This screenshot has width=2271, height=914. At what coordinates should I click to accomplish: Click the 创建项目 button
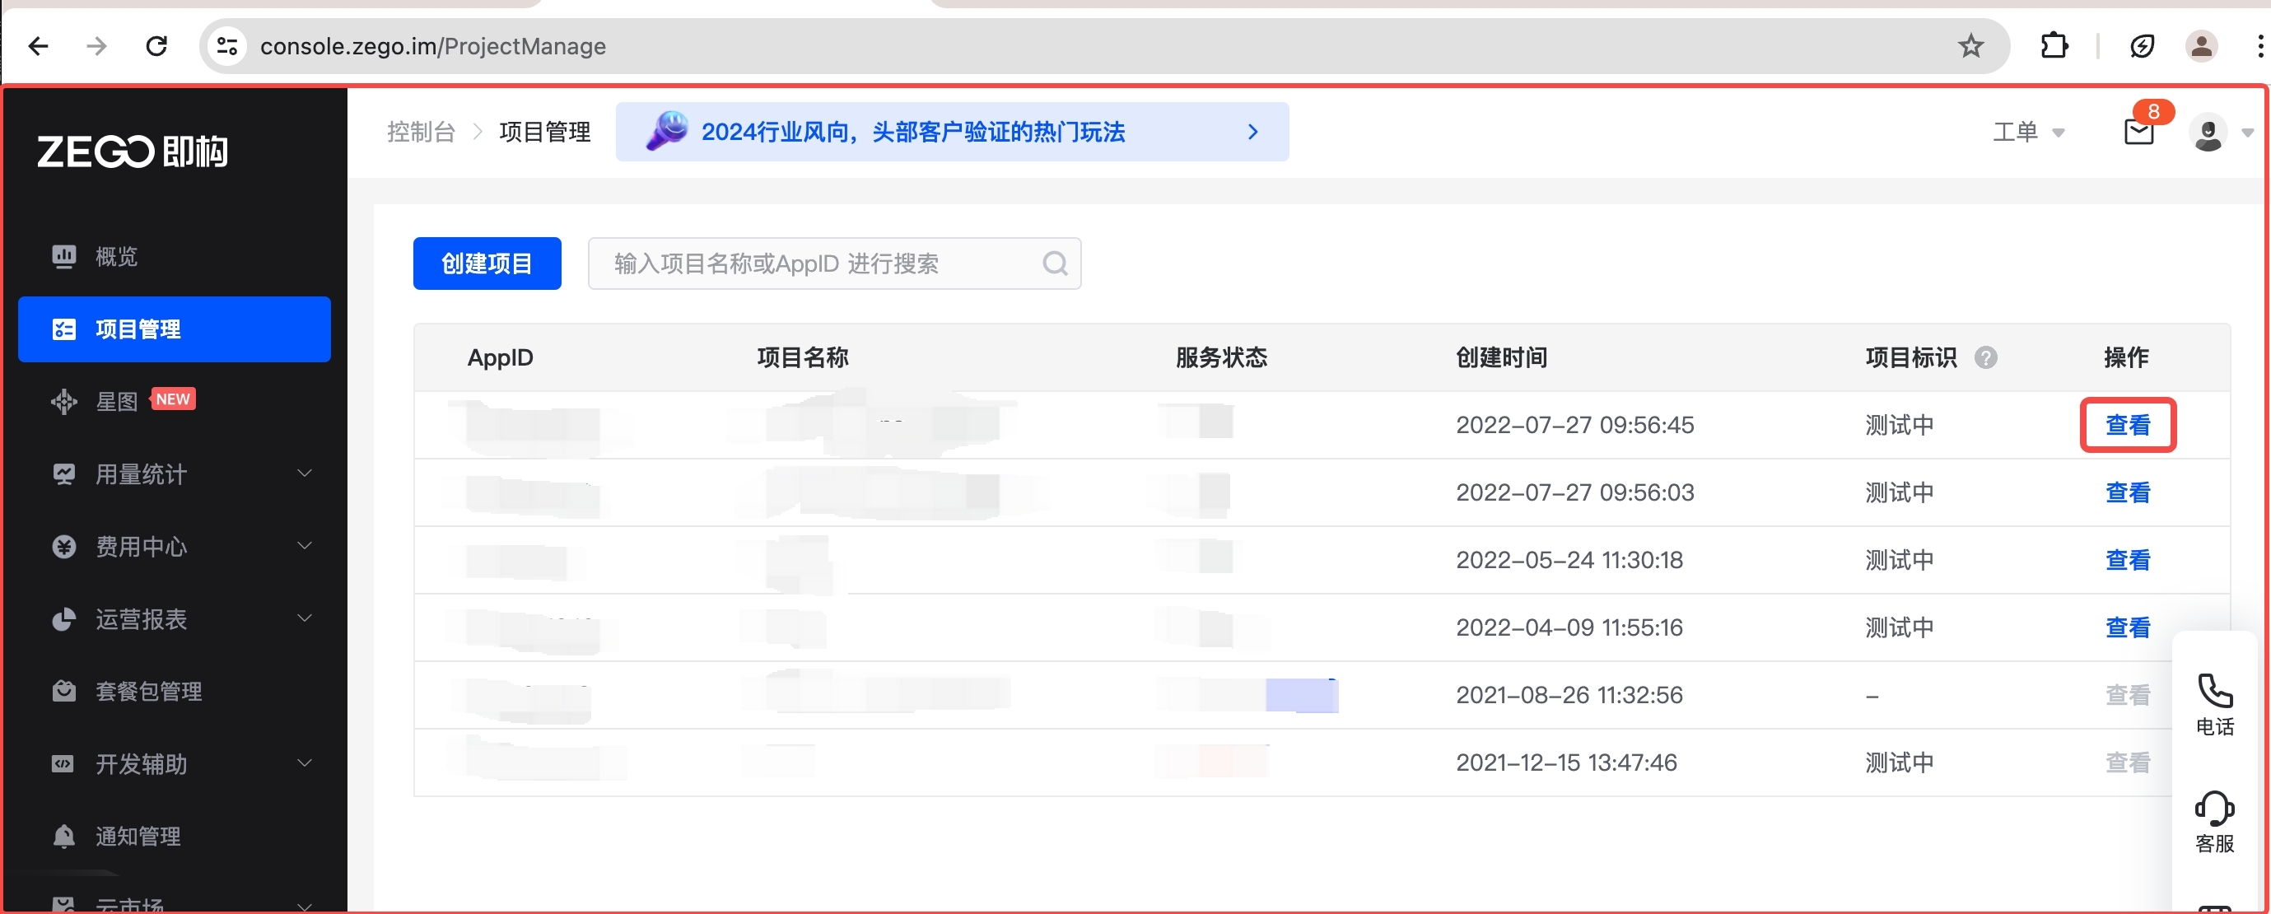coord(487,263)
